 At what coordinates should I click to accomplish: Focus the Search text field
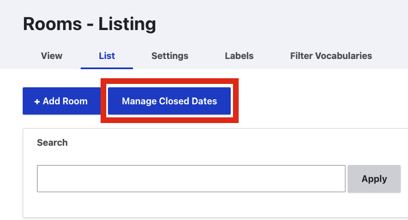191,179
